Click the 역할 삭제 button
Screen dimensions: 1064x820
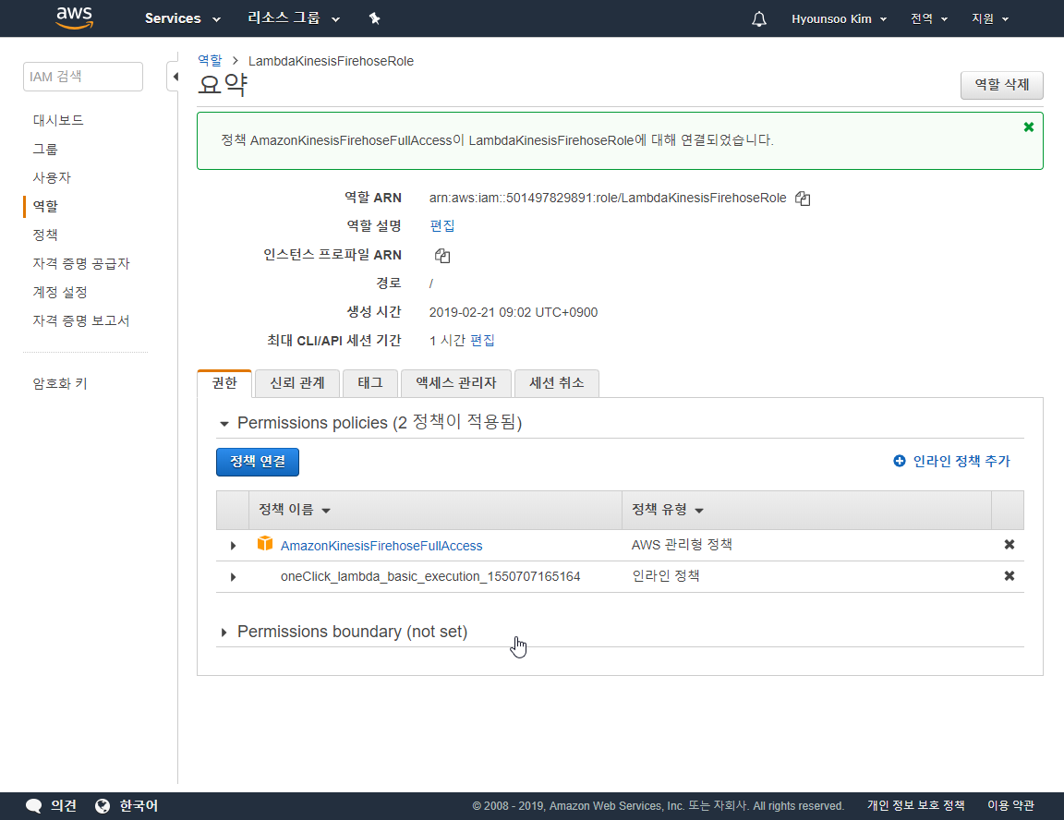coord(1001,85)
